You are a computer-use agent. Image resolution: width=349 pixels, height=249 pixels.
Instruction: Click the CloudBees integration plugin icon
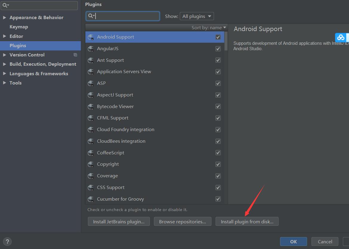click(91, 141)
